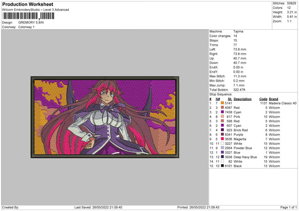Image resolution: width=299 pixels, height=211 pixels.
Task: Click the Last Saved timestamp in footer
Action: (98, 207)
